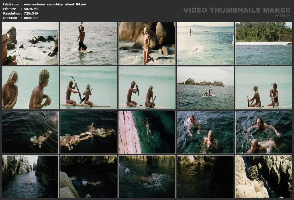Viewport: 294px width, 200px height.
Task: Click the thumbnail of two swimmers underwater
Action: click(x=89, y=132)
